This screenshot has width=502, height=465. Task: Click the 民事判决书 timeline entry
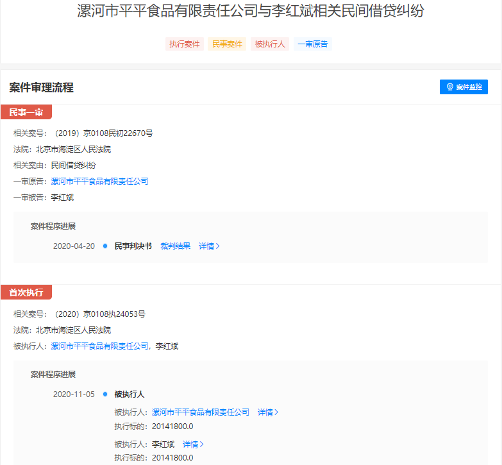tap(133, 246)
